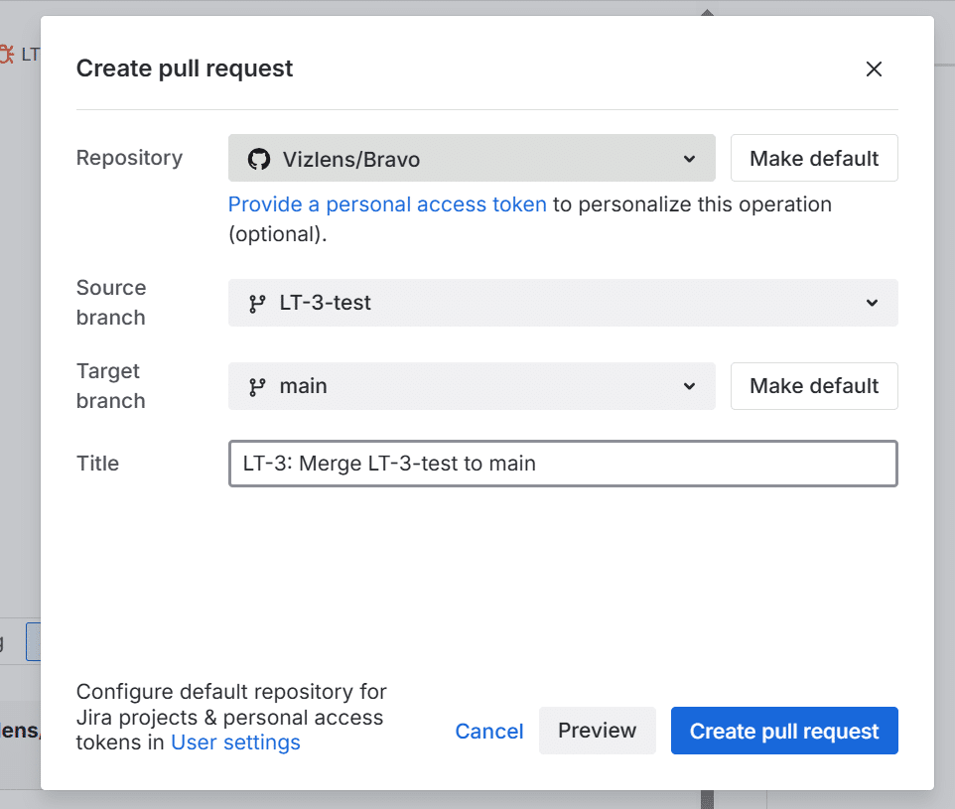Open User settings
Viewport: 955px width, 809px height.
point(235,742)
